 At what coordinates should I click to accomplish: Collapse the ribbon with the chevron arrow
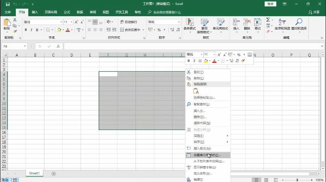322,38
